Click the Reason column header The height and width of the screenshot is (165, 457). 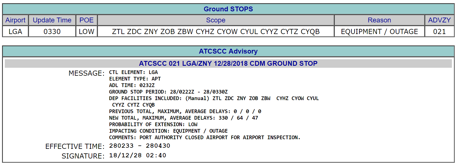[x=379, y=20]
